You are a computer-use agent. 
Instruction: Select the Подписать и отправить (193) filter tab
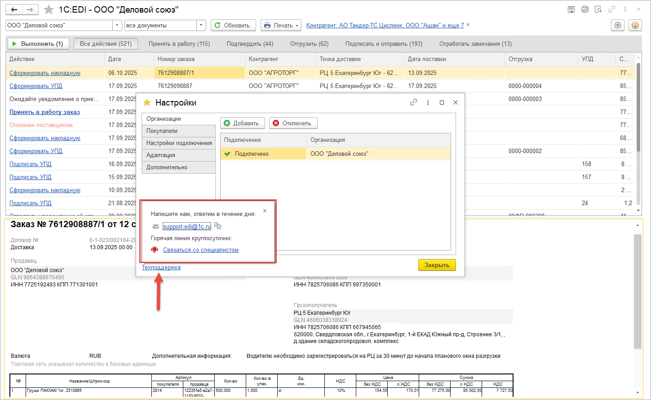pyautogui.click(x=384, y=44)
